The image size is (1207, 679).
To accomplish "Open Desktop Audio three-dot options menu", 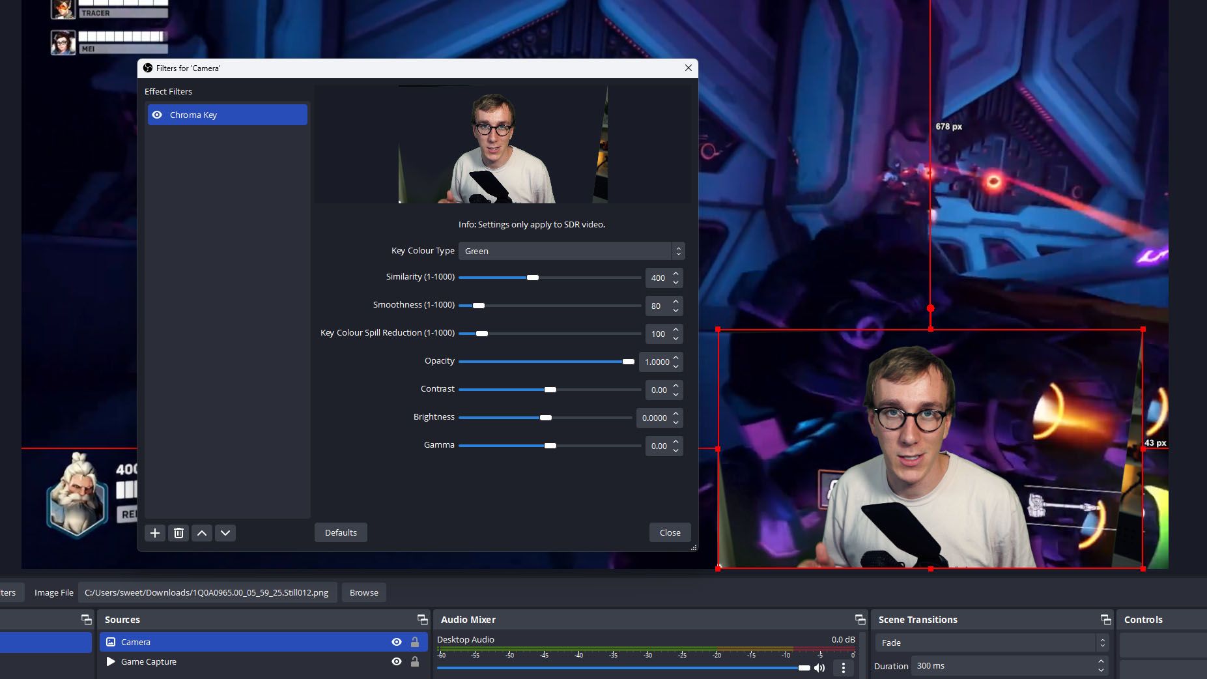I will 844,668.
